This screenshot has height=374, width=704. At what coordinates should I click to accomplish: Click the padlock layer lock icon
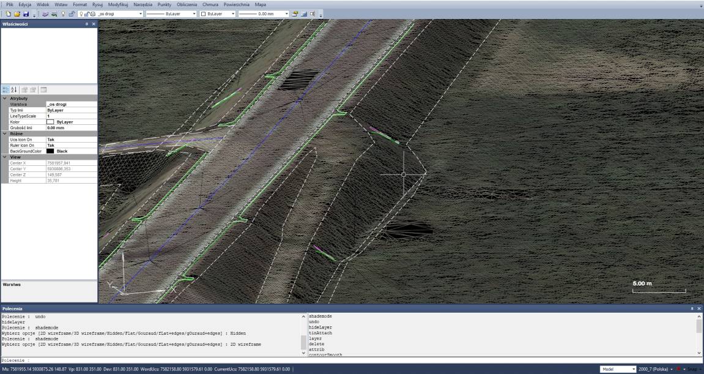pos(72,13)
